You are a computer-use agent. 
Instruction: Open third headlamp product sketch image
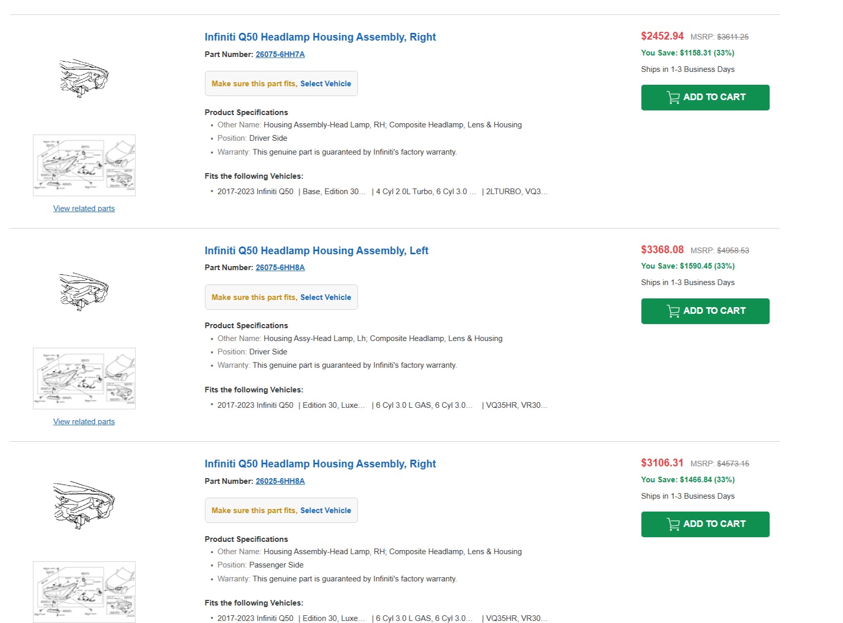point(84,505)
